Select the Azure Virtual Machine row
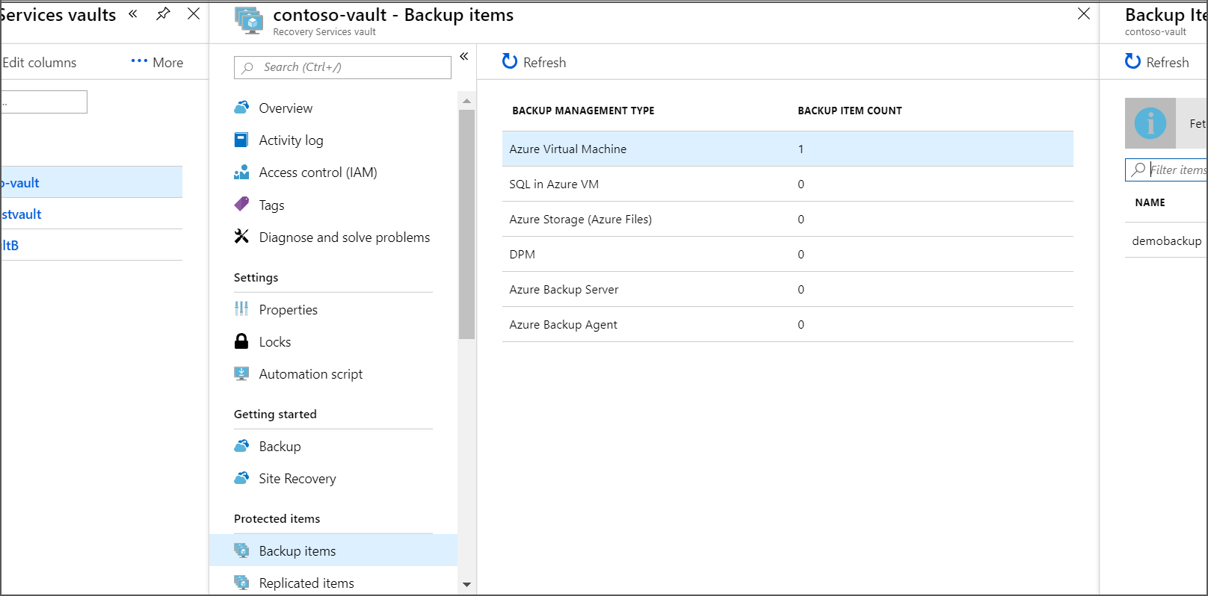 [x=788, y=149]
